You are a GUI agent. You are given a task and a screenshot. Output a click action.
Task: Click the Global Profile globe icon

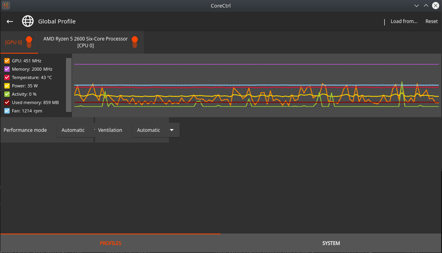(x=28, y=21)
